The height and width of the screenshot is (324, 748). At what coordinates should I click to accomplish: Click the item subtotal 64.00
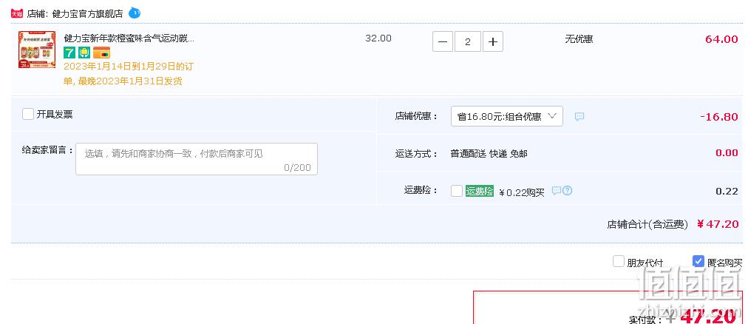[722, 39]
